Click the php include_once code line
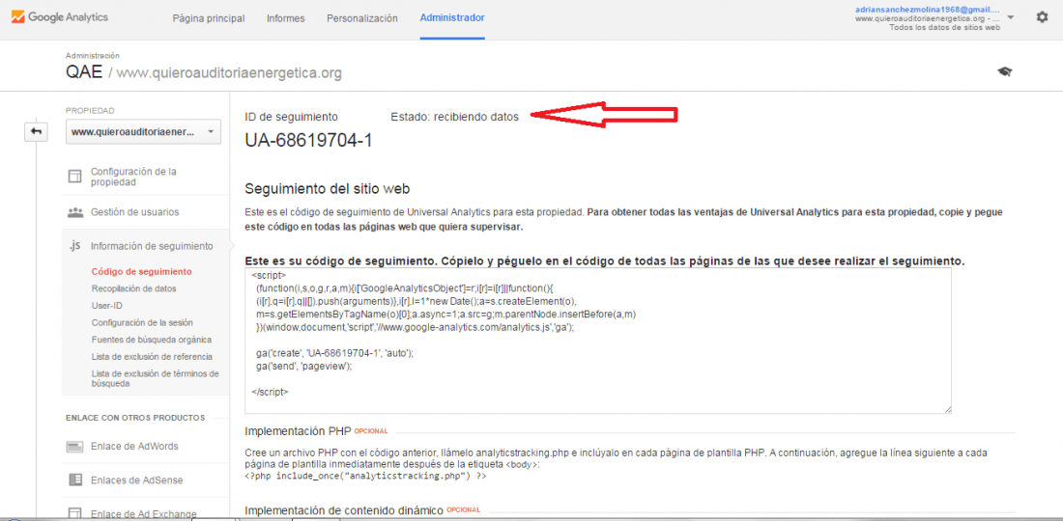1063x521 pixels. point(366,477)
